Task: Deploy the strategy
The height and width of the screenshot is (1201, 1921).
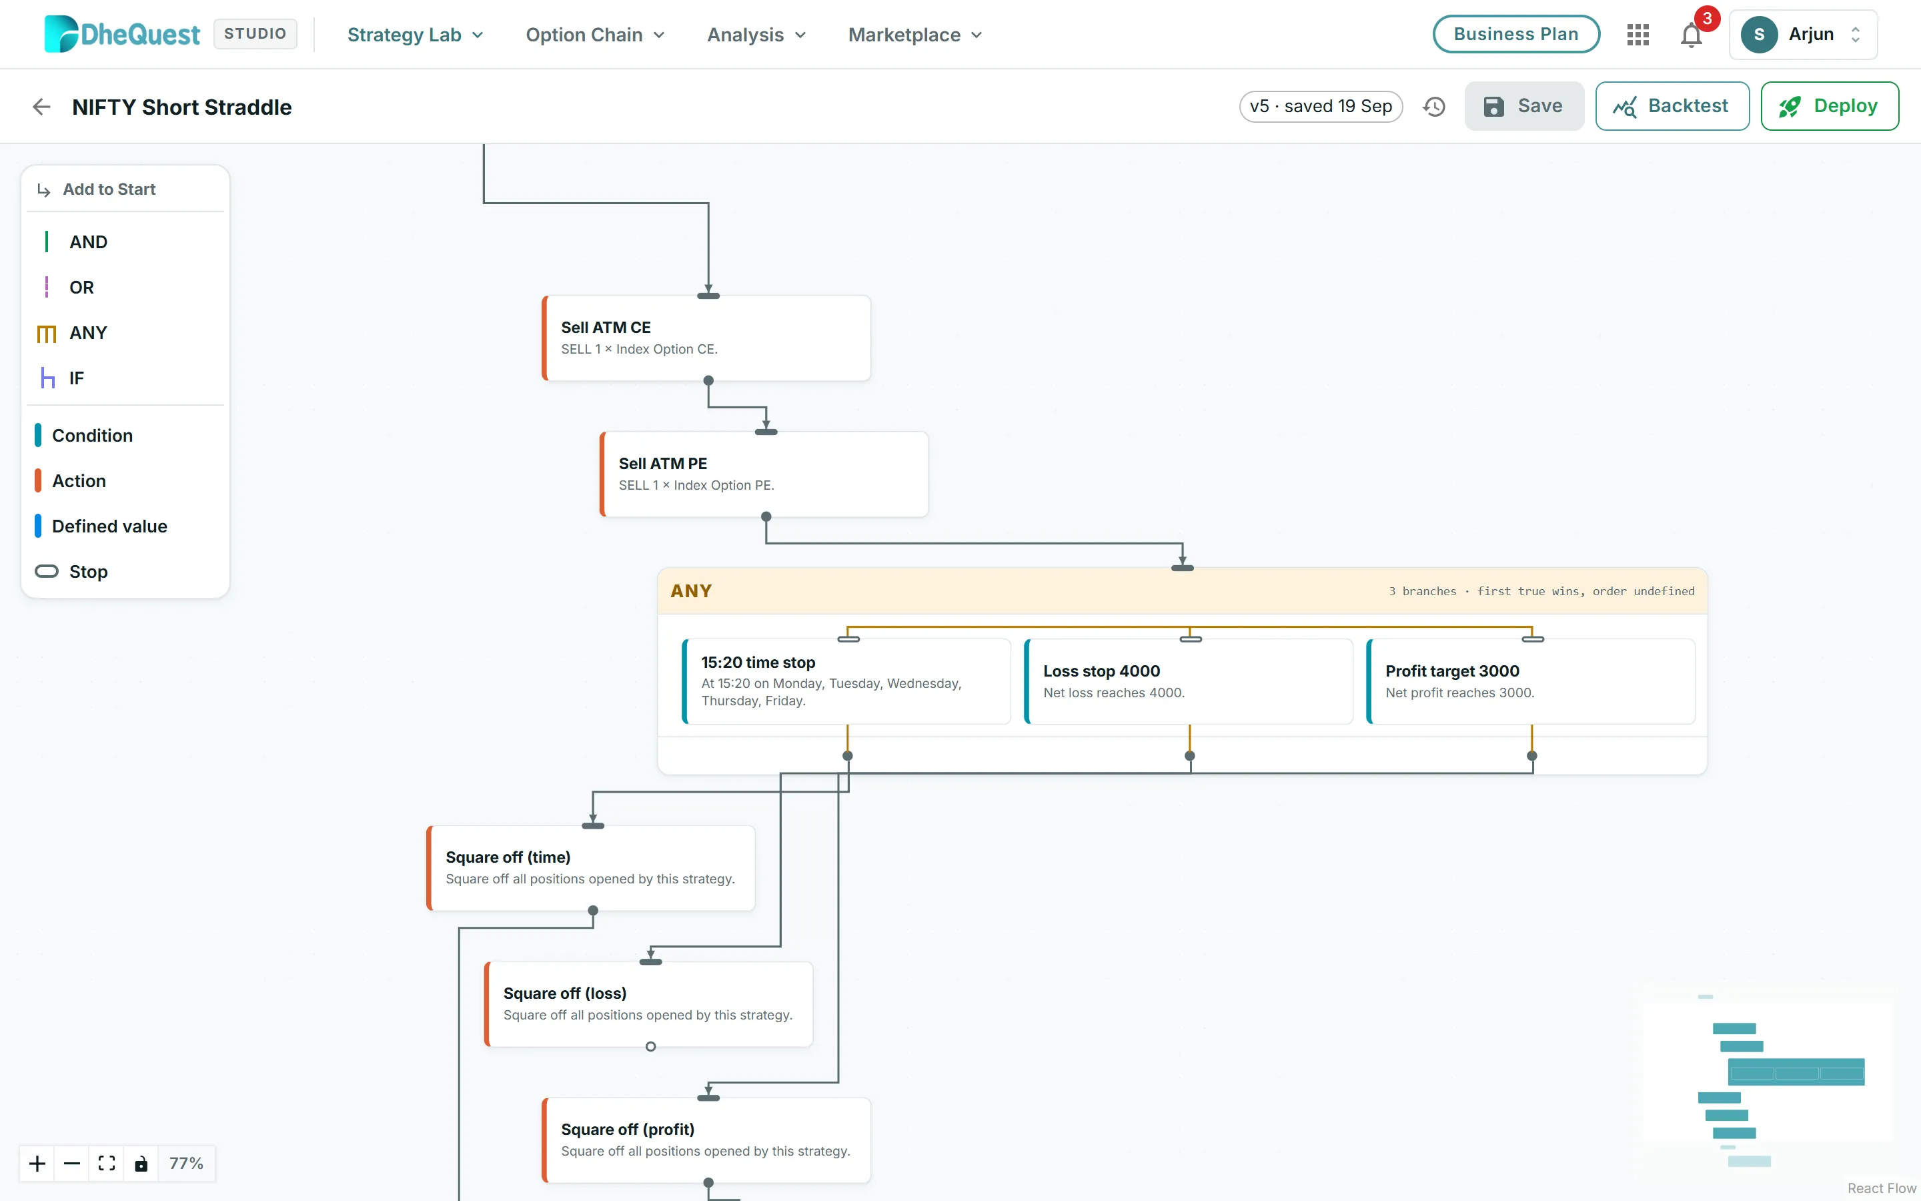Action: (1829, 105)
